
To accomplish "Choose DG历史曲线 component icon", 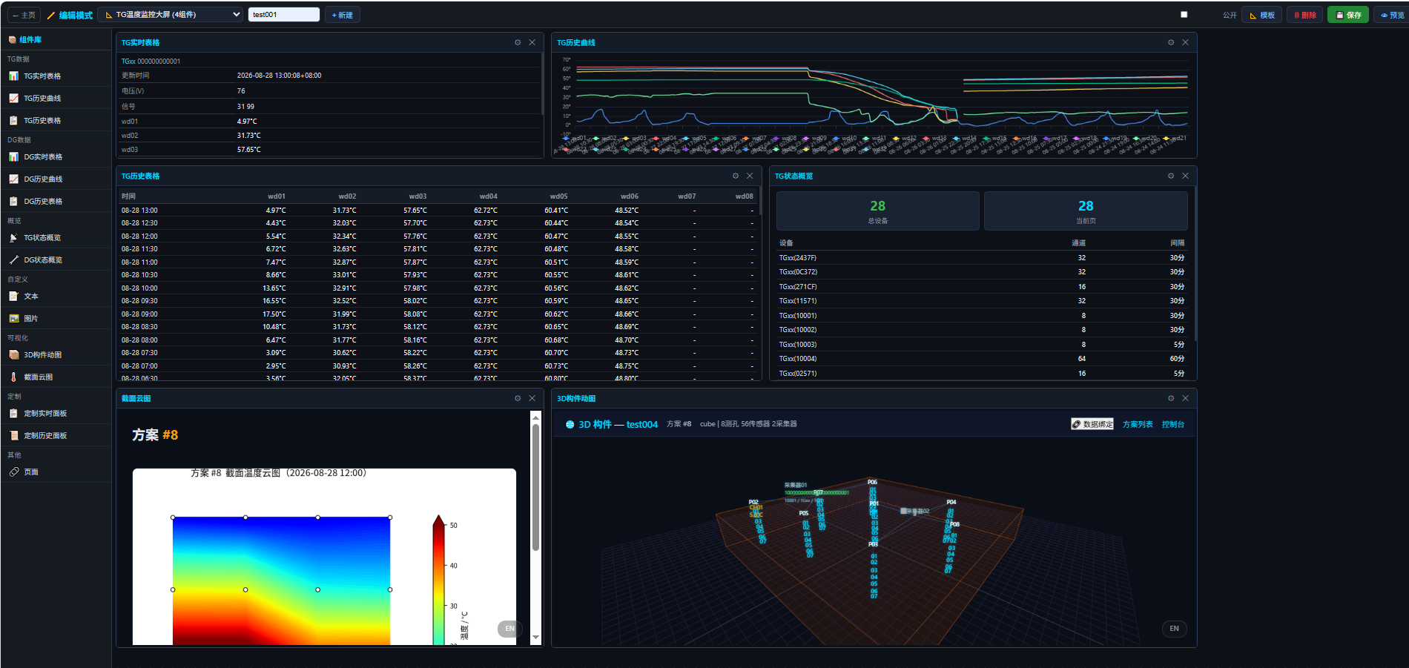I will (13, 179).
